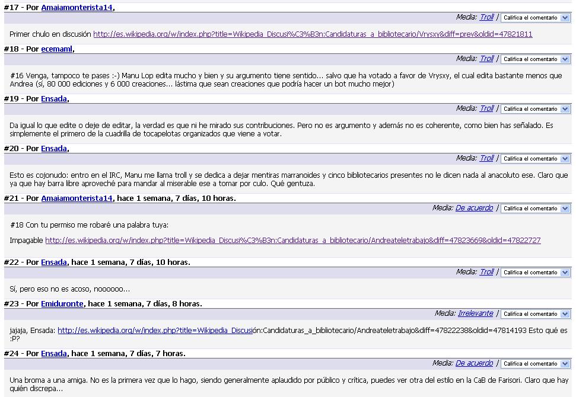Click the Troll rating link on comment #20
Image resolution: width=576 pixels, height=397 pixels.
(487, 158)
